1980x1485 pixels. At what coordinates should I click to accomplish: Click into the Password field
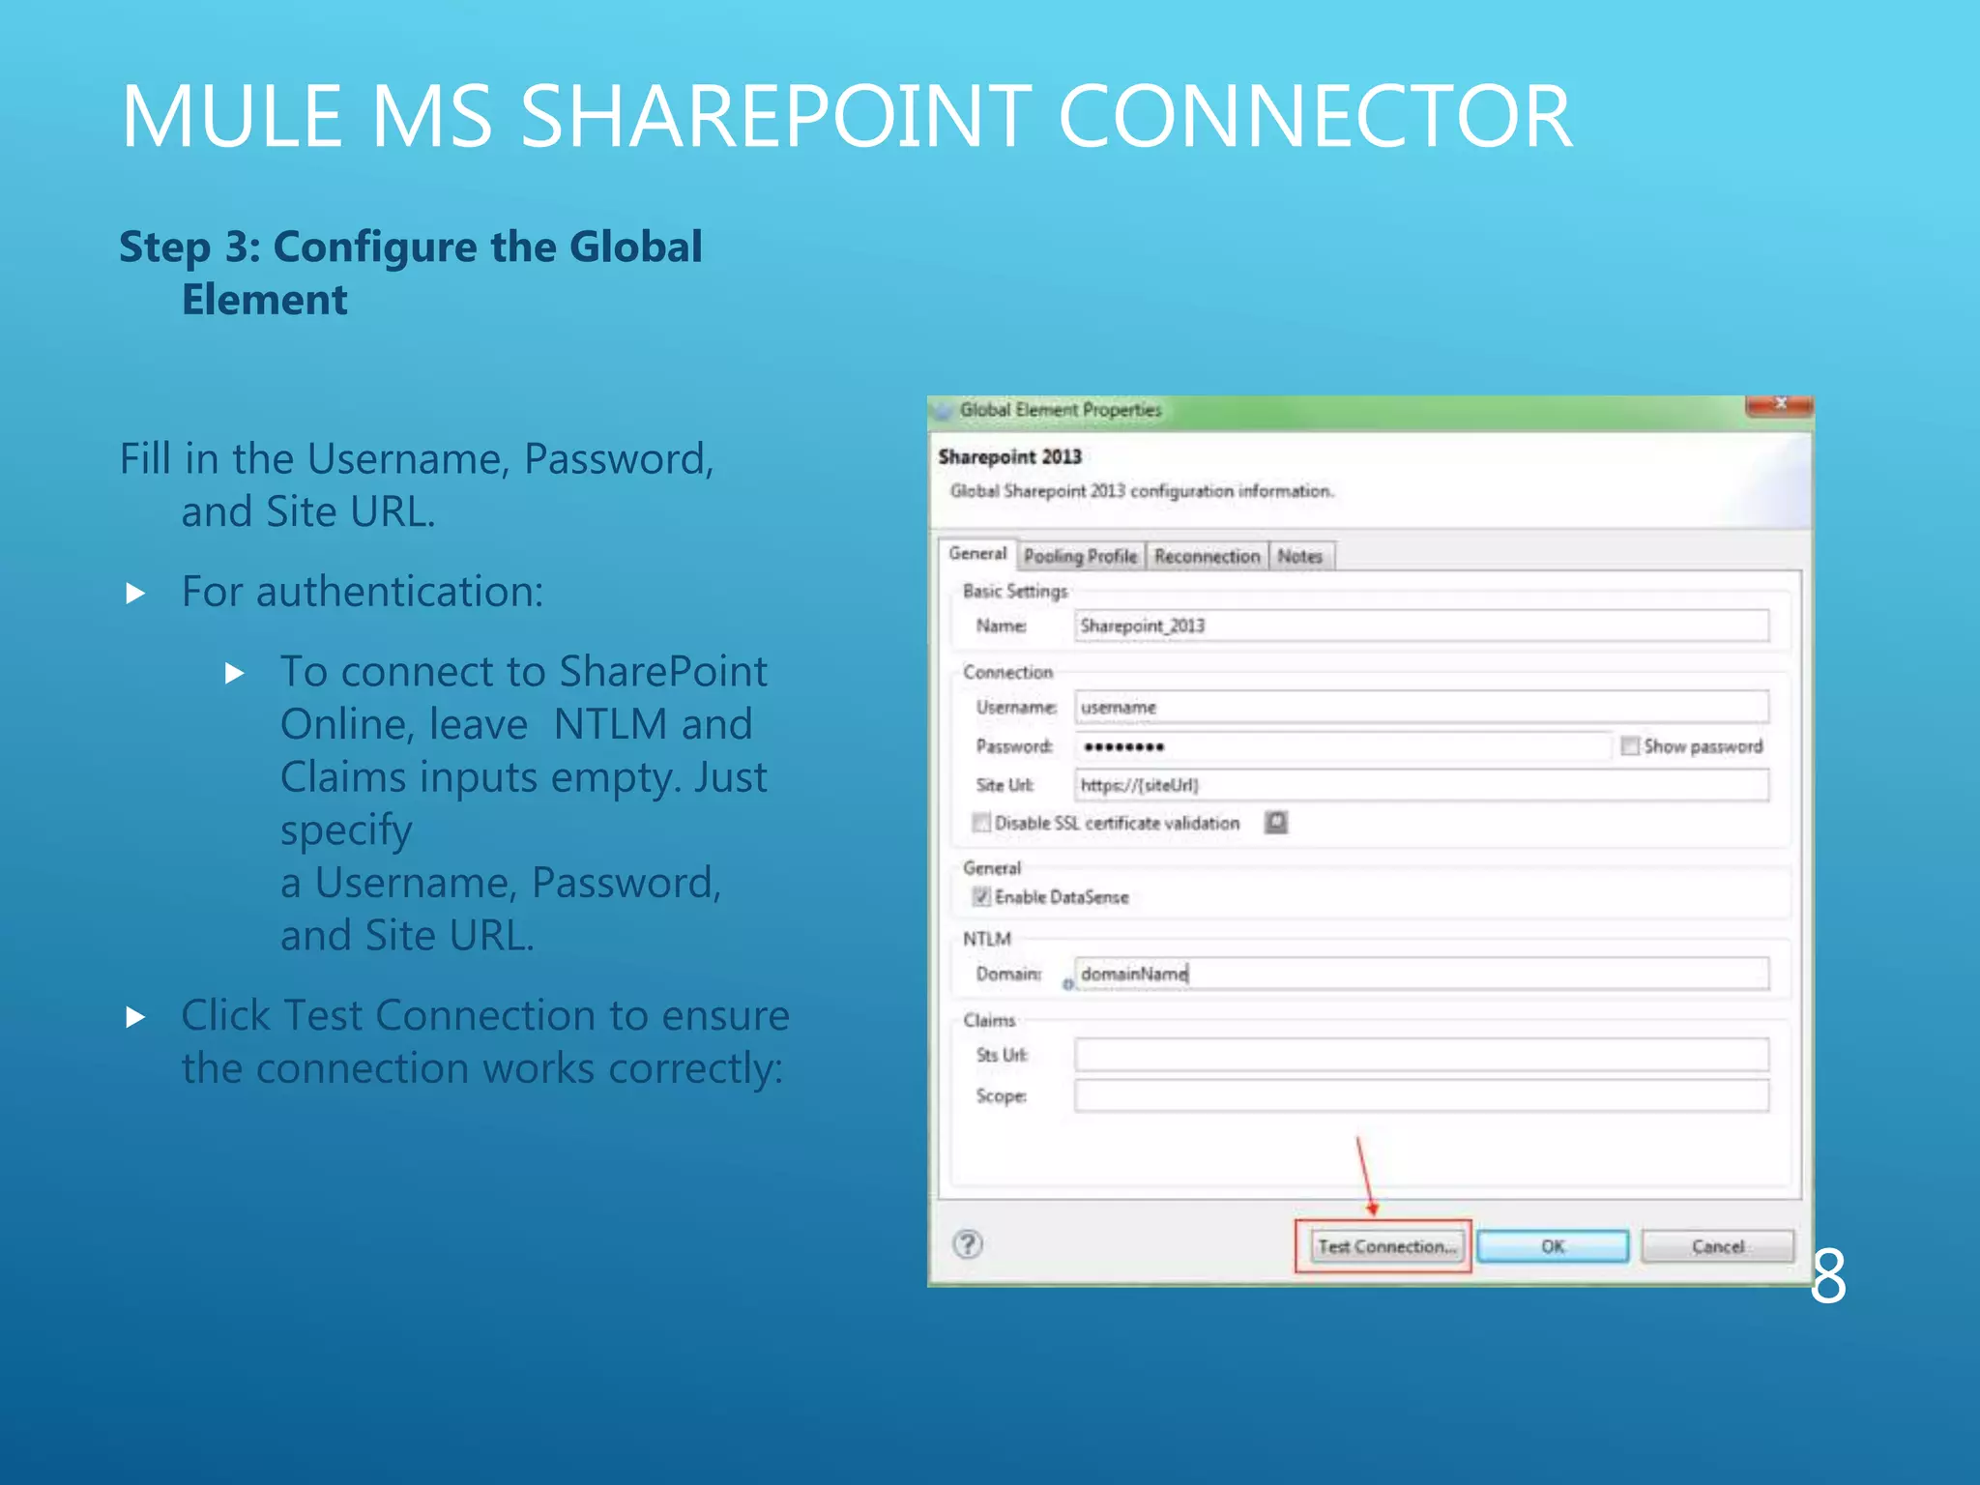coord(1342,746)
